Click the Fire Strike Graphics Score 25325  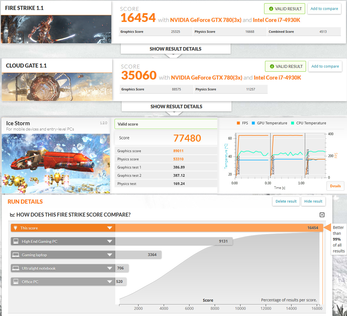point(175,32)
